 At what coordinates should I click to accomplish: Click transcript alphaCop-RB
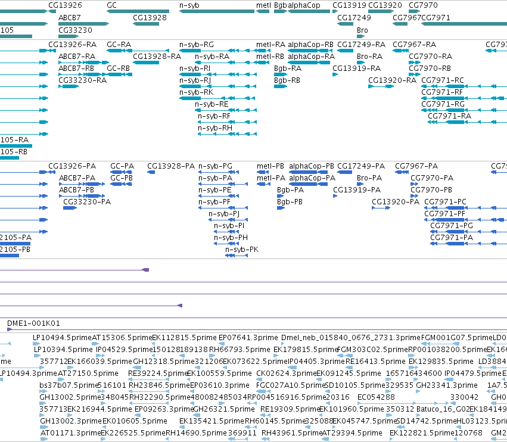[x=311, y=45]
